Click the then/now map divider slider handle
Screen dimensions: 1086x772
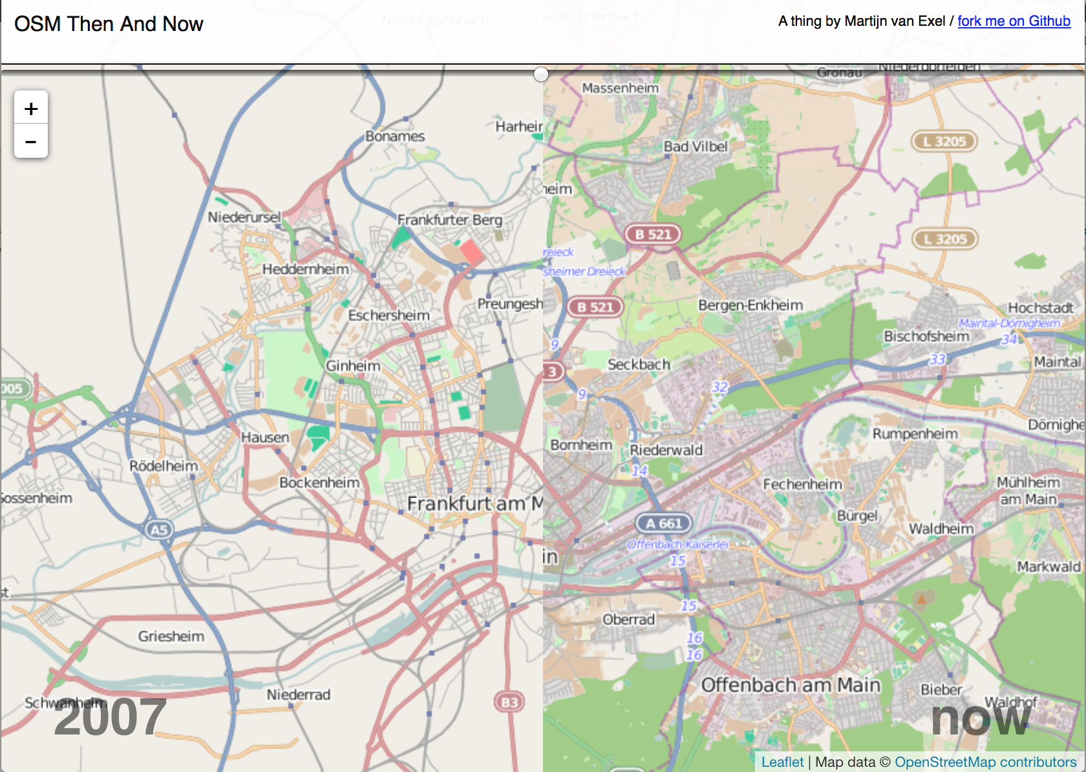[541, 74]
